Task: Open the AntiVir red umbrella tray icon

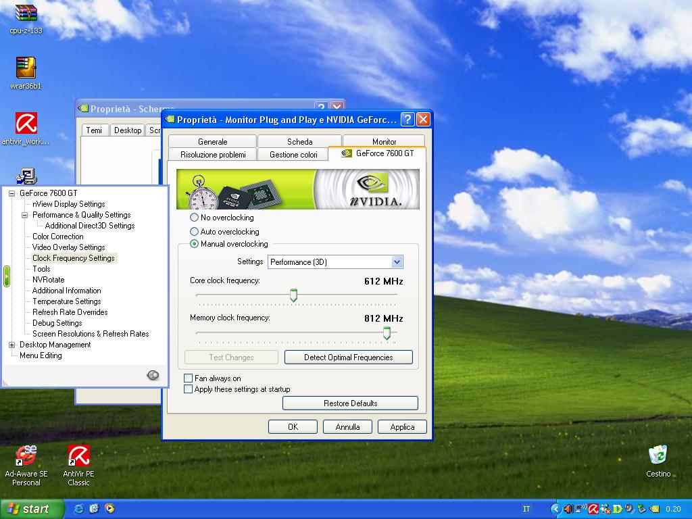Action: click(593, 510)
